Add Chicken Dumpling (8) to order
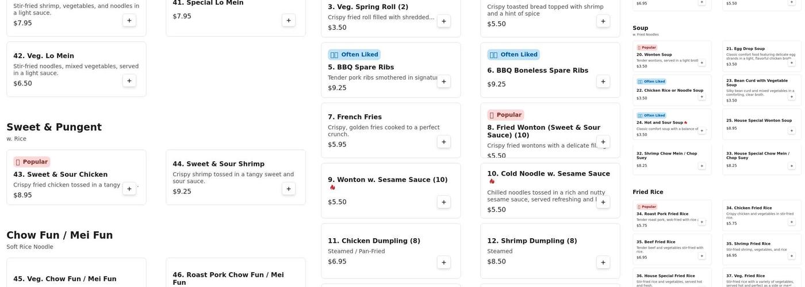The height and width of the screenshot is (287, 805). point(443,262)
